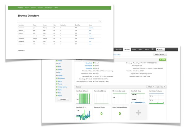Select the Ambari Metrics service in sidebar

click(x=63, y=87)
